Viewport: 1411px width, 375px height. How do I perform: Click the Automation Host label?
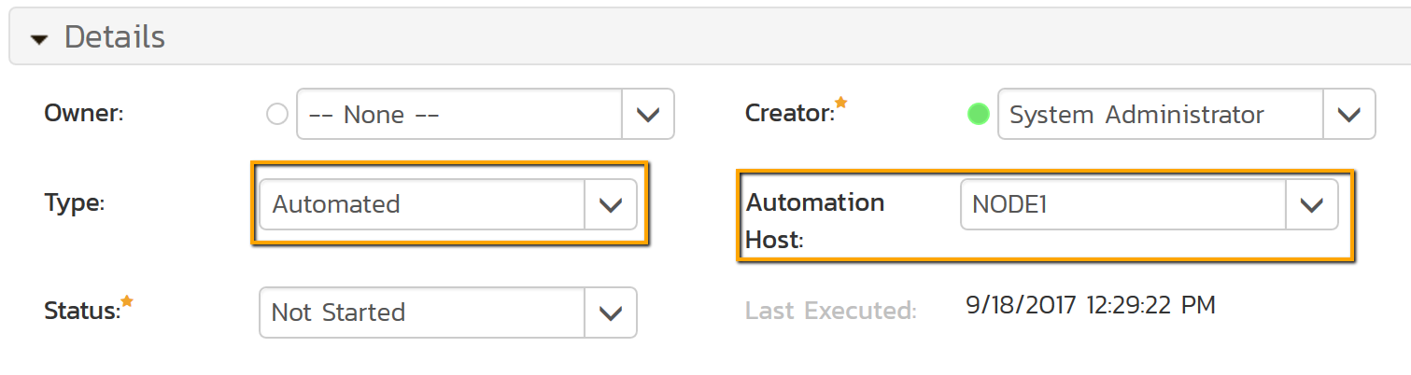[x=814, y=220]
